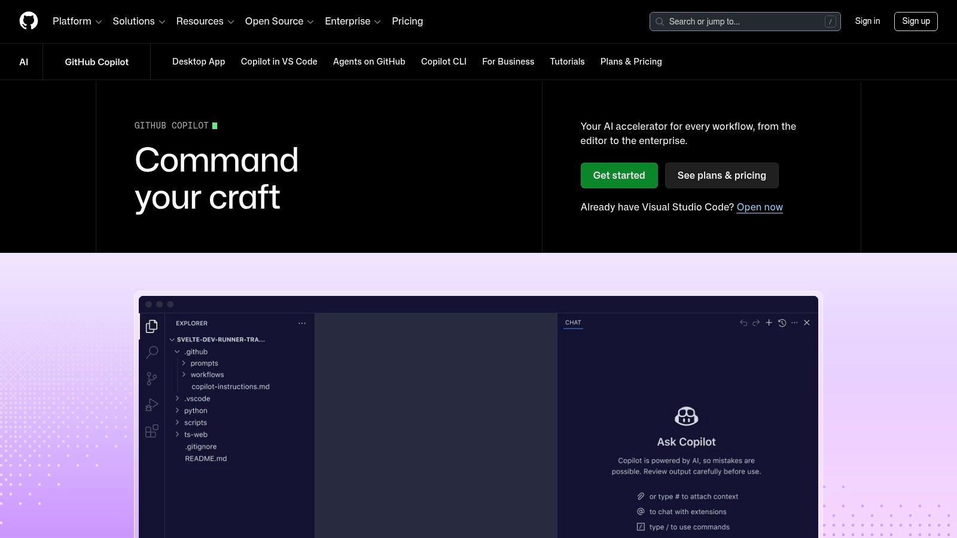The width and height of the screenshot is (957, 538).
Task: Click the slash commands icon
Action: pyautogui.click(x=641, y=527)
